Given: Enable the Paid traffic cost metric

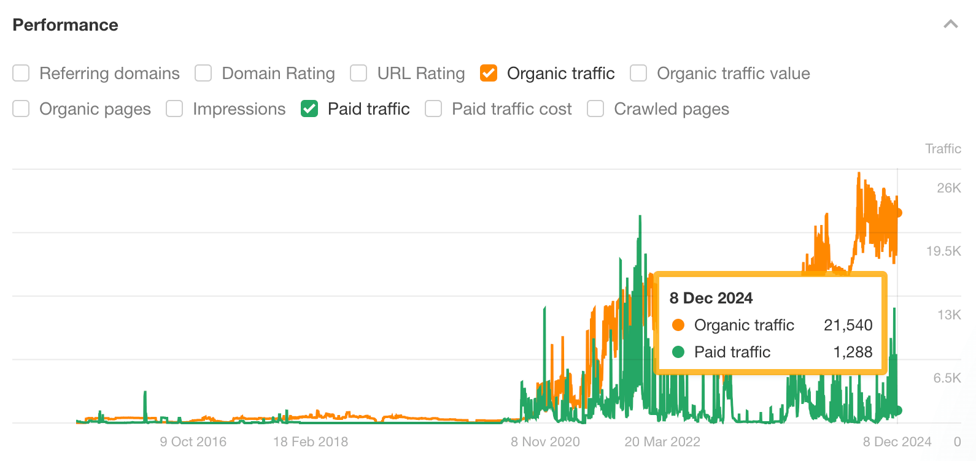Looking at the screenshot, I should tap(433, 109).
